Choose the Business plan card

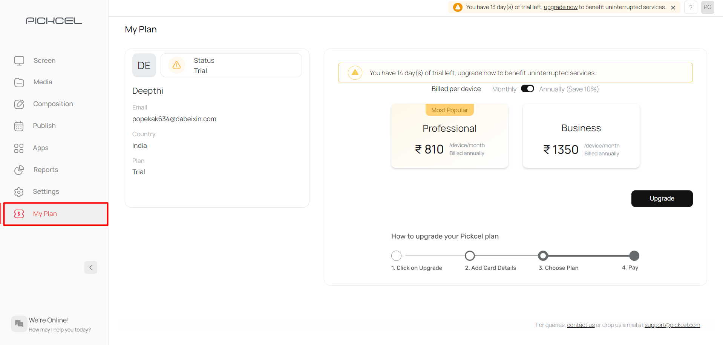pos(581,136)
